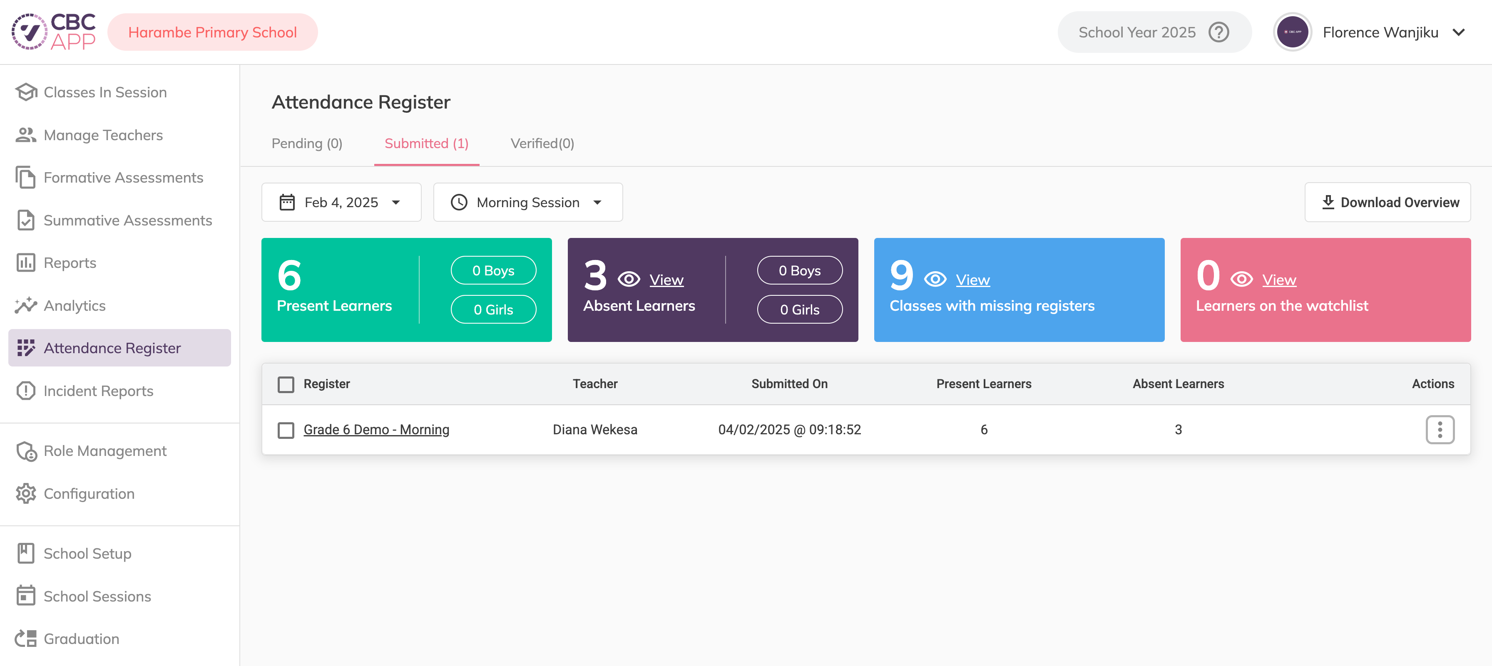This screenshot has height=666, width=1492.
Task: Expand the Florence Wanjiku user menu chevron
Action: click(x=1458, y=32)
